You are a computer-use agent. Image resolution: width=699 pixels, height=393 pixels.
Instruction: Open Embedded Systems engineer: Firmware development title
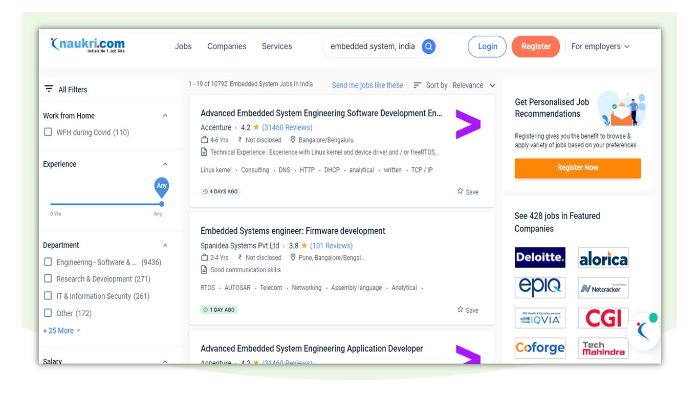tap(293, 231)
